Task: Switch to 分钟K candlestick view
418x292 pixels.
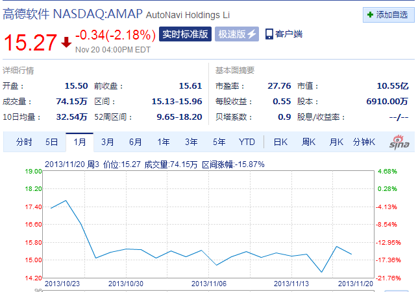Action: coord(364,142)
